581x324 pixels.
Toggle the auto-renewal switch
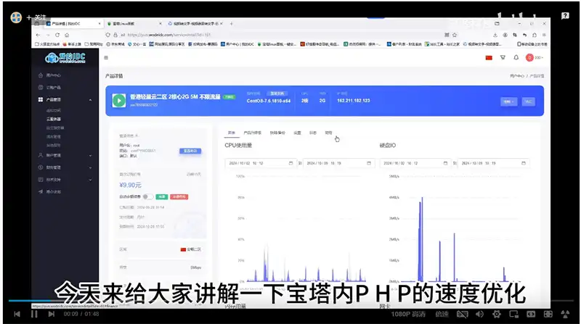pos(147,196)
